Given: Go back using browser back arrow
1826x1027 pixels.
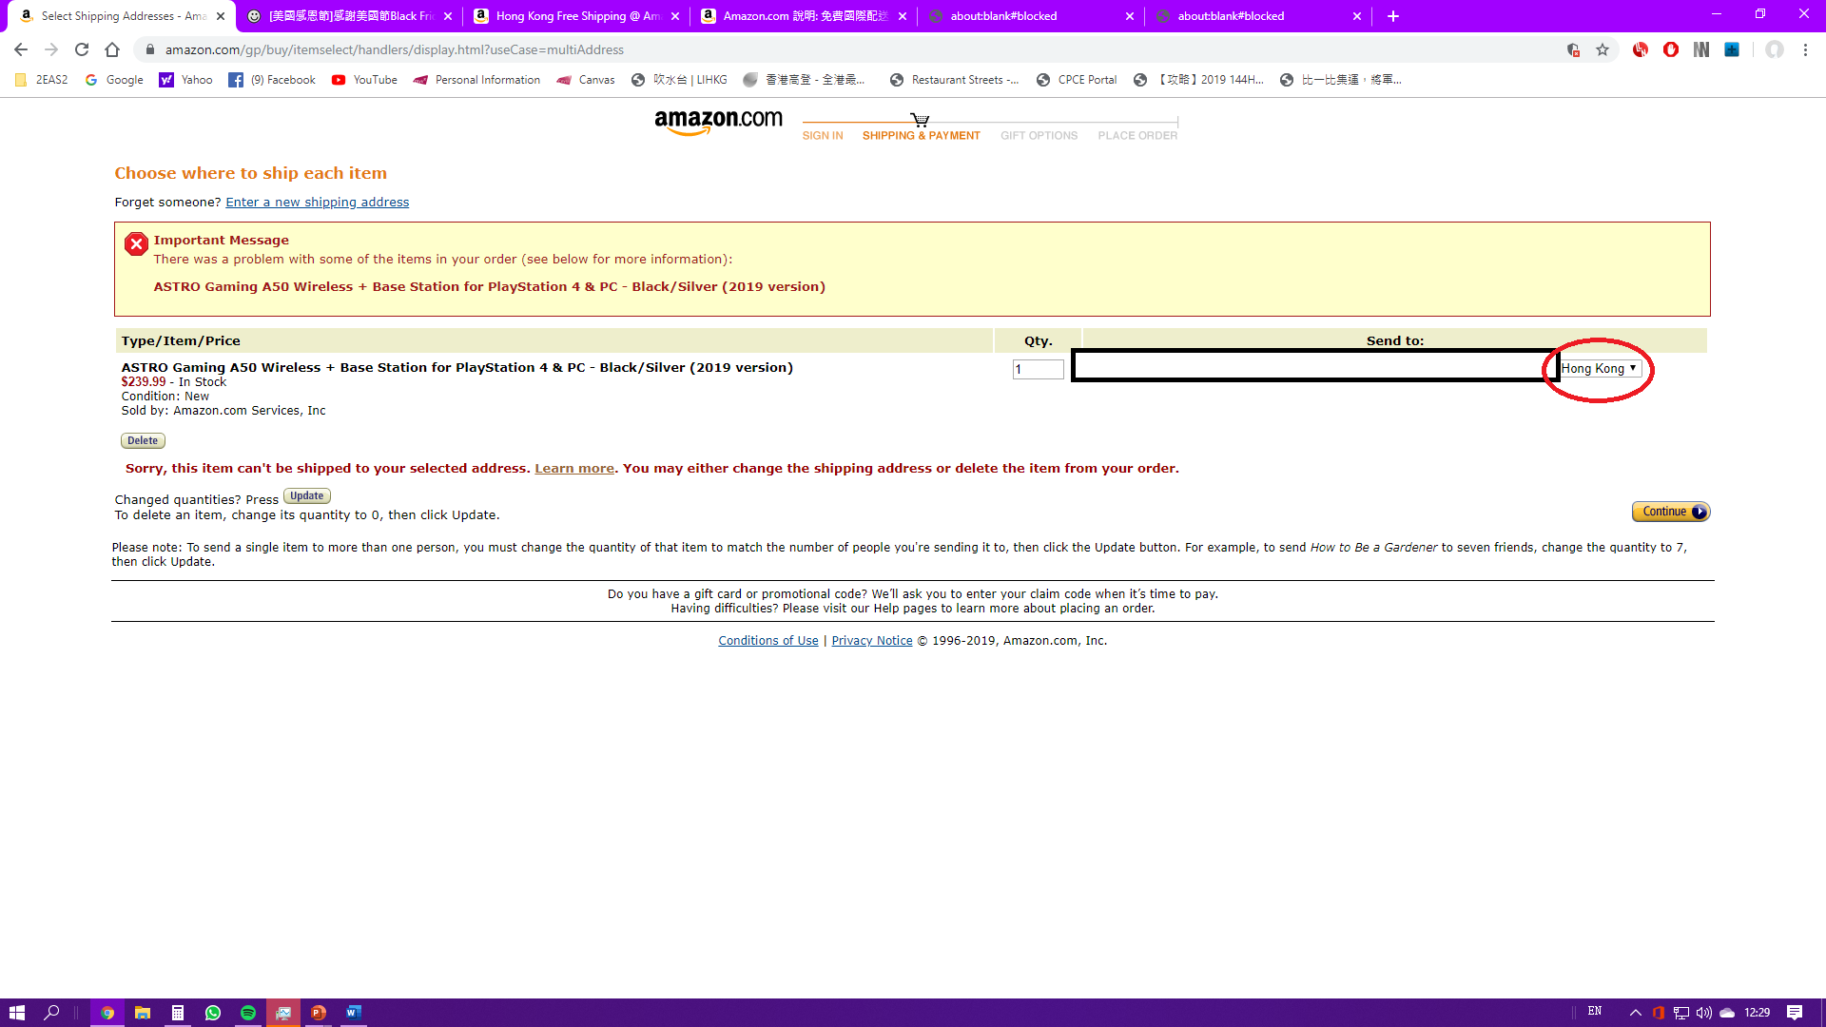Looking at the screenshot, I should [x=21, y=49].
